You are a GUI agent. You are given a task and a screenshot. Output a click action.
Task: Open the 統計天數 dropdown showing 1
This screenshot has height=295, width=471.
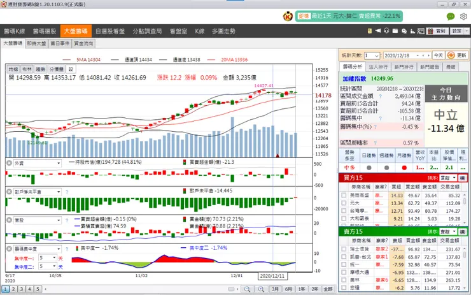pos(372,55)
